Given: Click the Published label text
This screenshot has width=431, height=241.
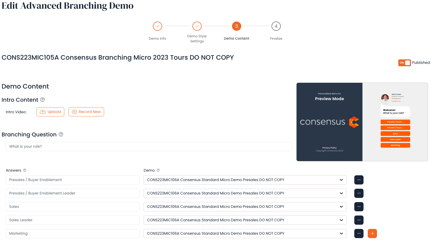Looking at the screenshot, I should pyautogui.click(x=421, y=63).
